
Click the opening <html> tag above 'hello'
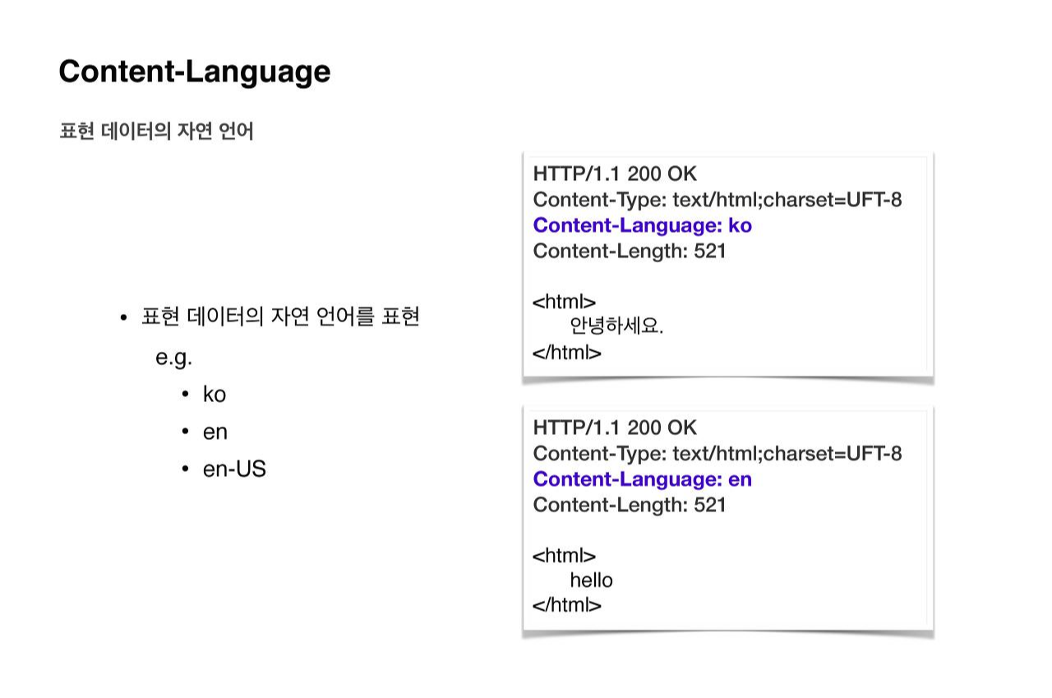565,556
